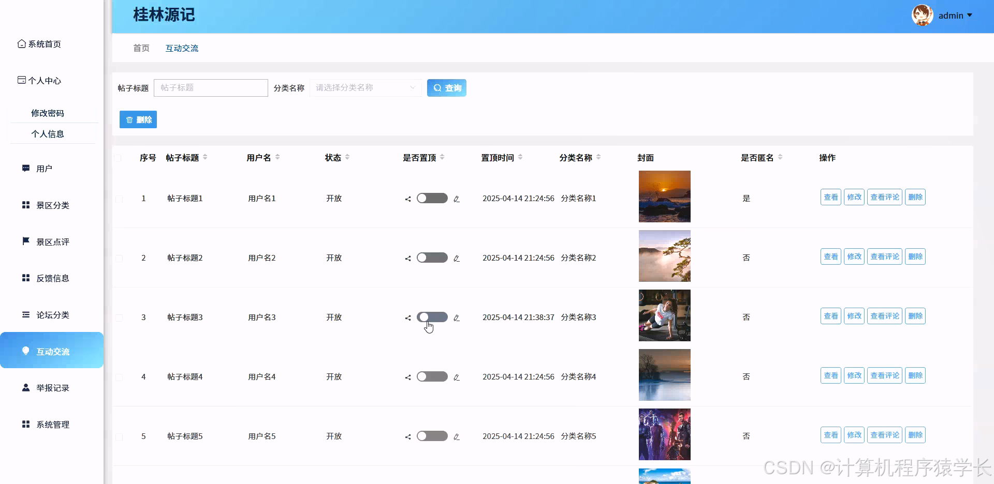The height and width of the screenshot is (484, 994).
Task: Click the 互动交流 lightbulb icon
Action: [x=25, y=351]
